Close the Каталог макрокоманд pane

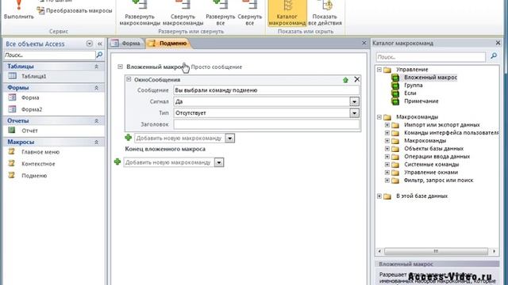coord(498,43)
